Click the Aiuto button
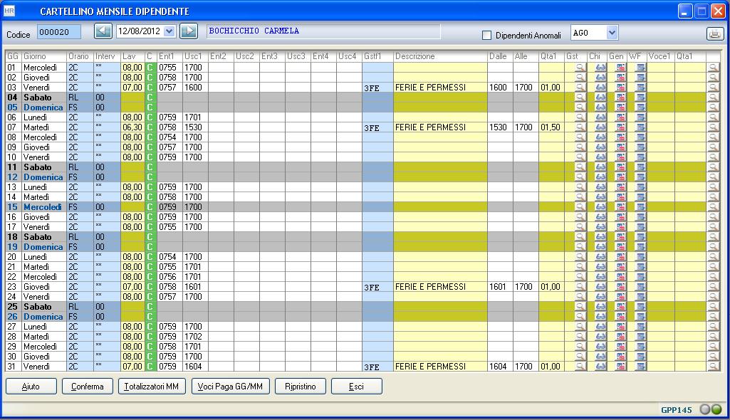 click(31, 387)
